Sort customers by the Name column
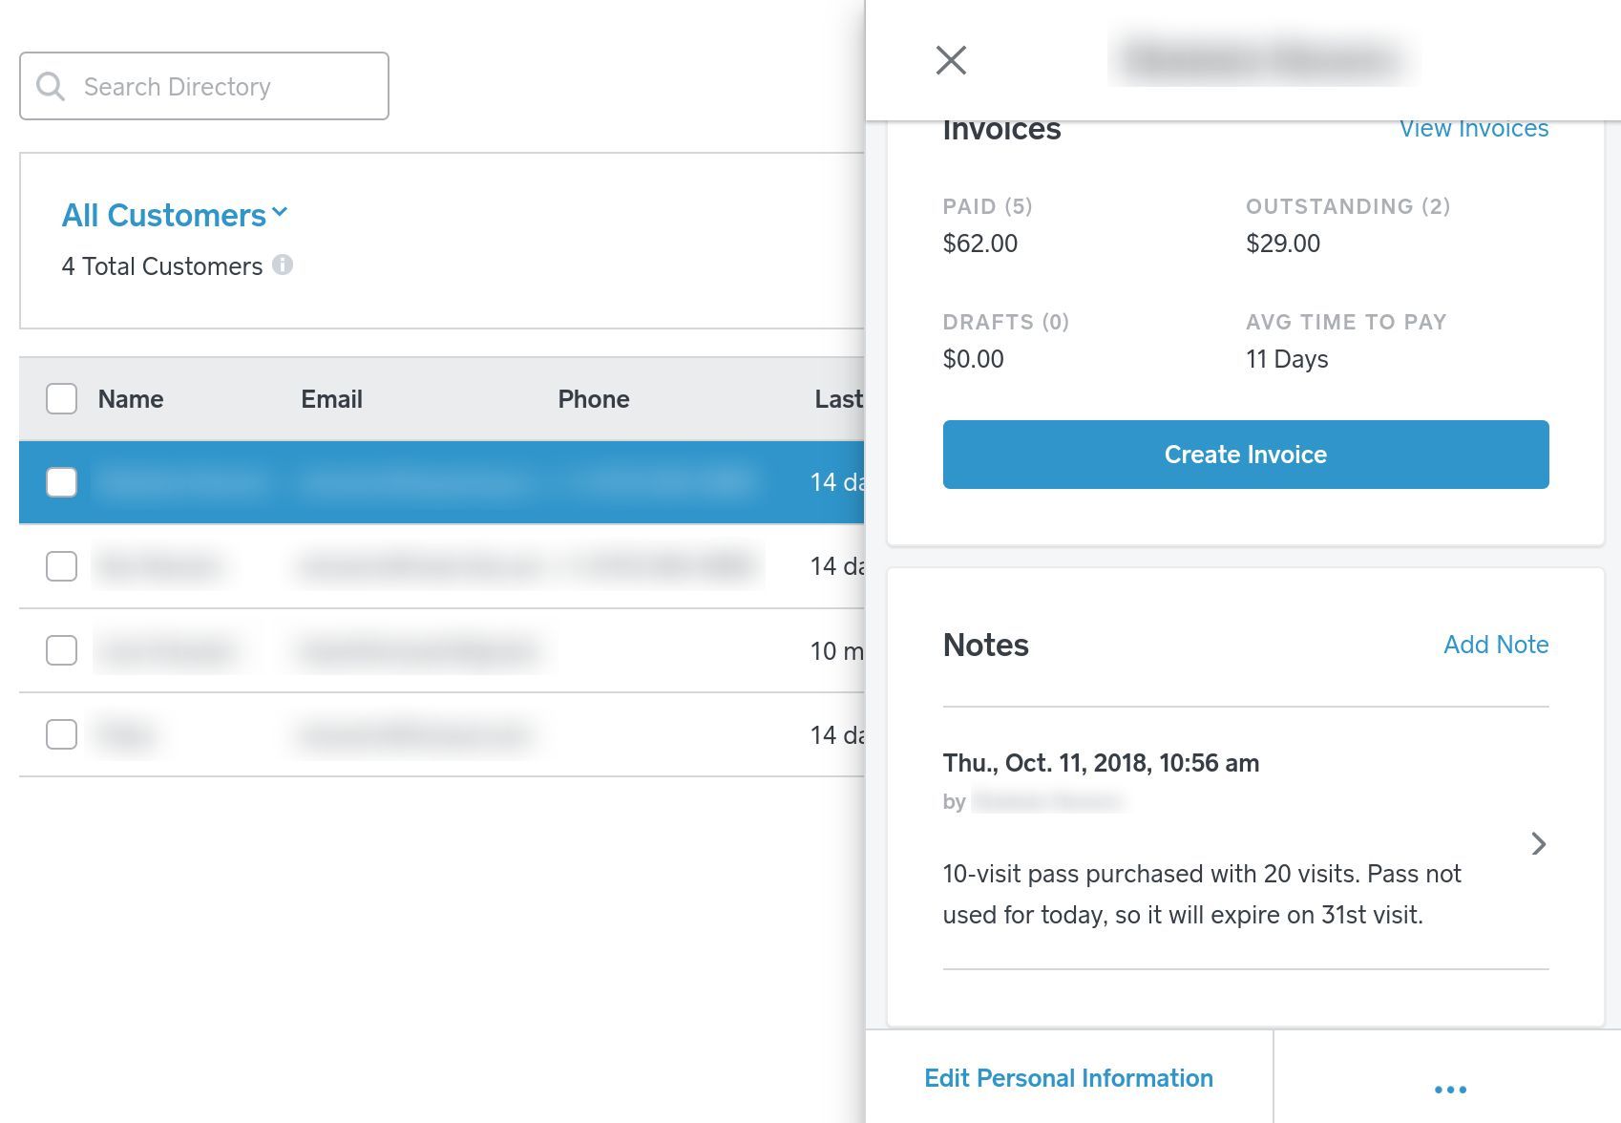 pyautogui.click(x=130, y=398)
